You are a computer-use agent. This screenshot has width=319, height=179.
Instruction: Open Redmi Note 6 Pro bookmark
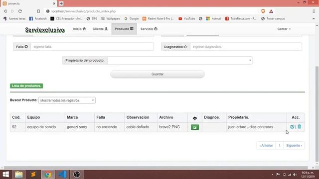(158, 19)
